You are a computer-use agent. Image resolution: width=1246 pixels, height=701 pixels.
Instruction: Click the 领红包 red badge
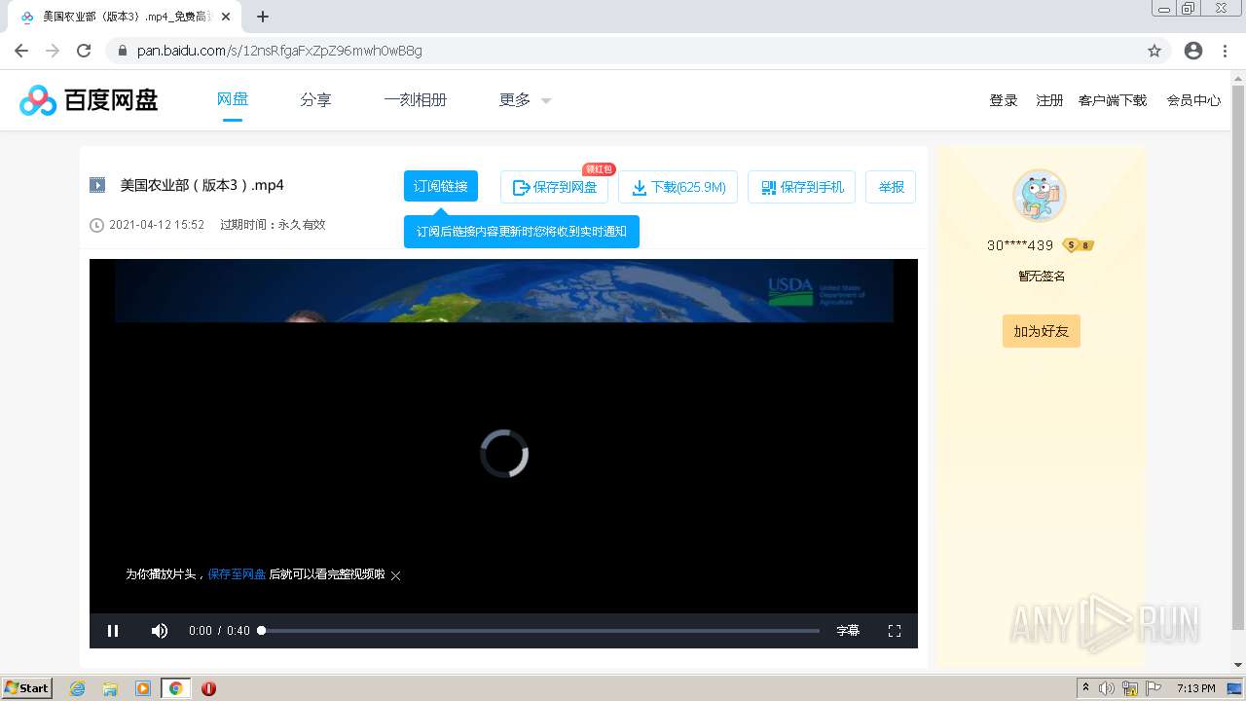coord(599,169)
